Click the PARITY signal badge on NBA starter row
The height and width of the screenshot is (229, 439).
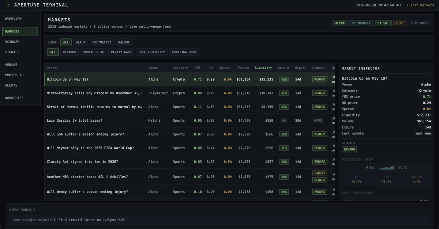(x=319, y=173)
